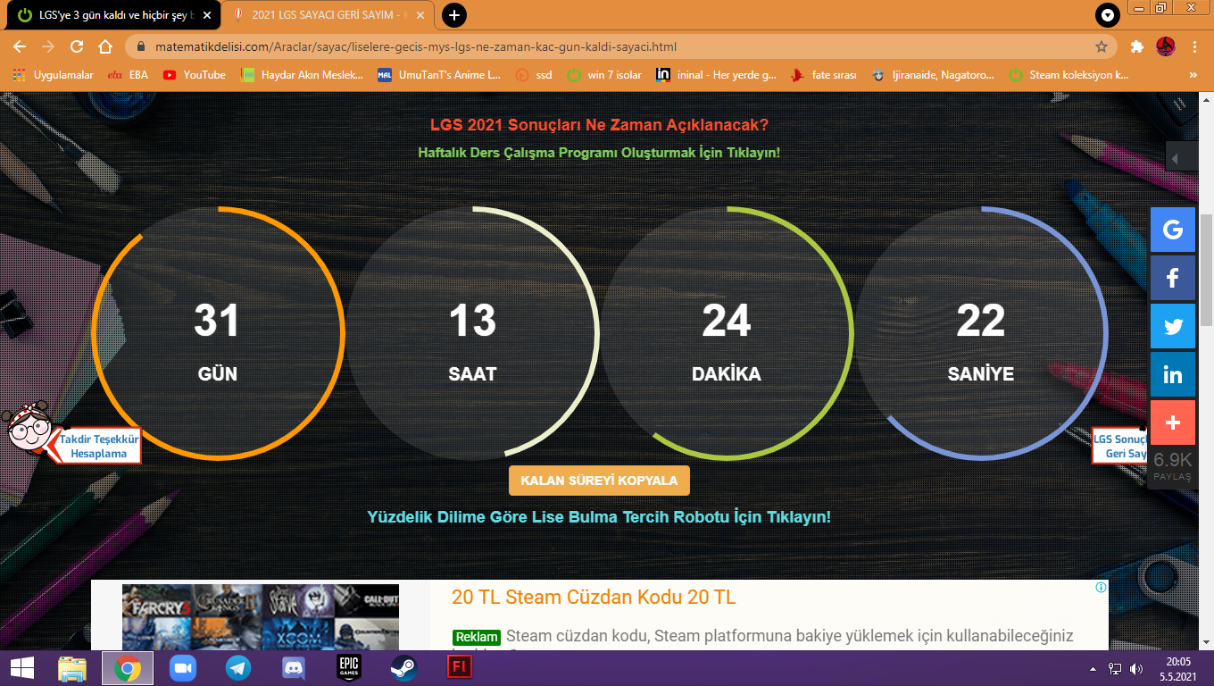
Task: Share page on Twitter side button
Action: (1173, 326)
